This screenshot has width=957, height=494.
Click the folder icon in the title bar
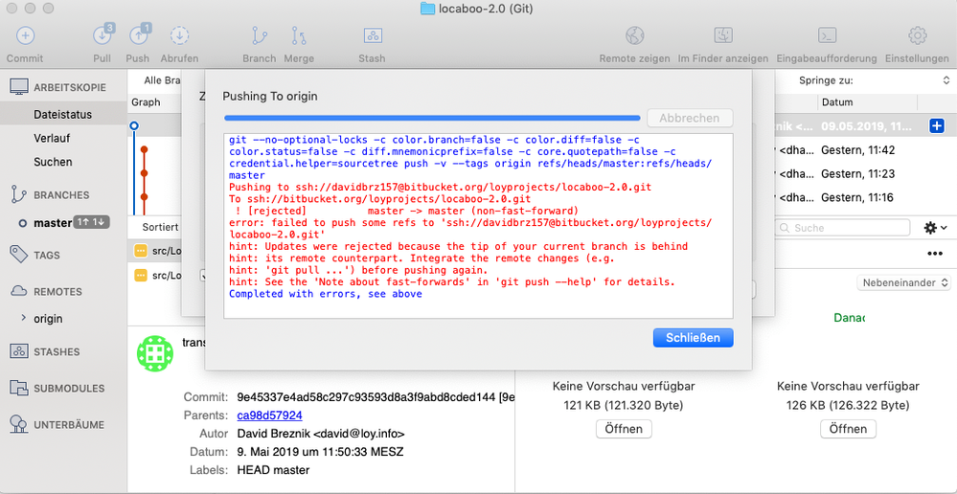427,9
